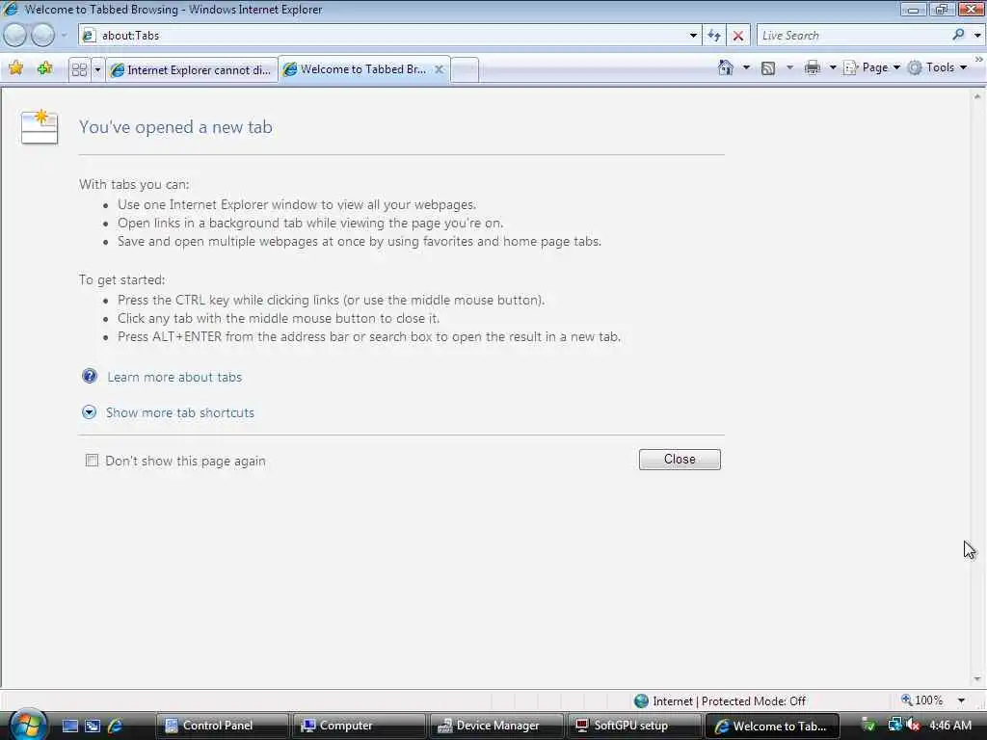Switch to Control Panel taskbar button
This screenshot has height=740, width=987.
[223, 726]
